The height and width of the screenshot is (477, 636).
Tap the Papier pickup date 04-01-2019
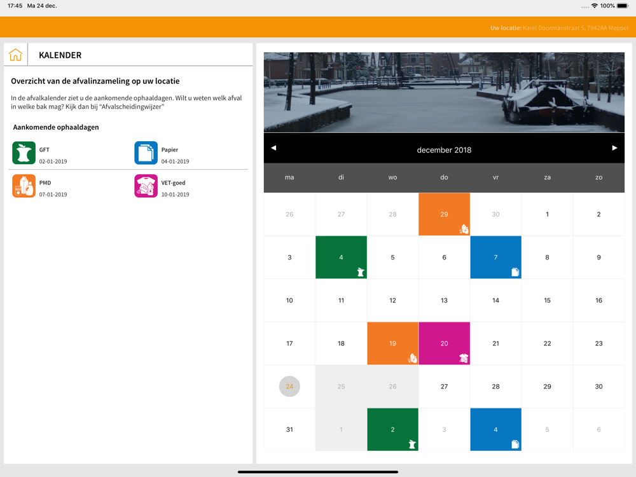click(176, 162)
